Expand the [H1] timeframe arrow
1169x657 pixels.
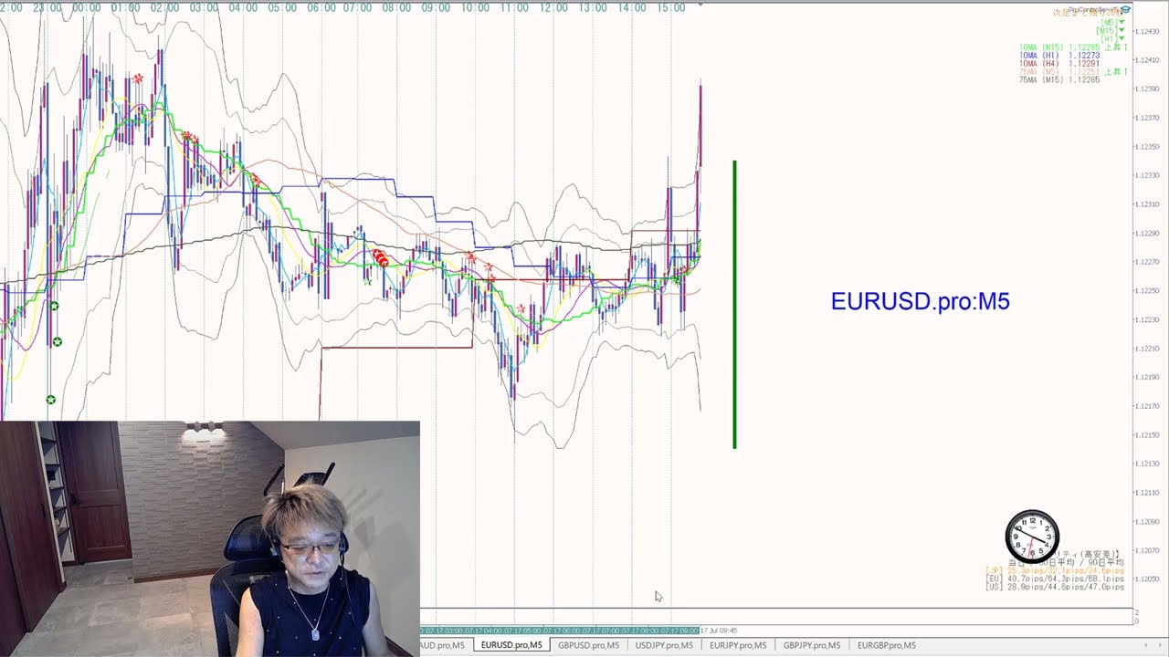point(1122,39)
